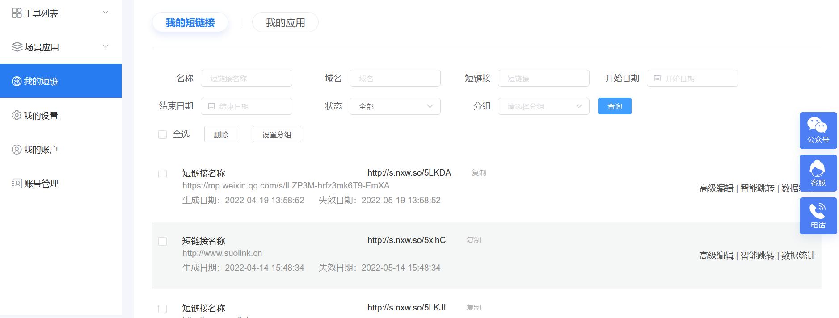This screenshot has height=318, width=839.
Task: Focus the 域名 input field
Action: point(395,78)
